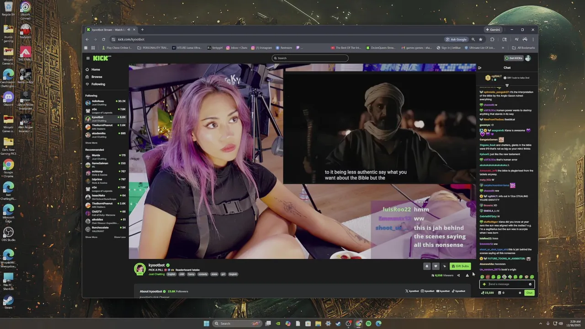Open ItsmeSalman channel in Recommended
Screen dimensions: 585x329
[105, 164]
